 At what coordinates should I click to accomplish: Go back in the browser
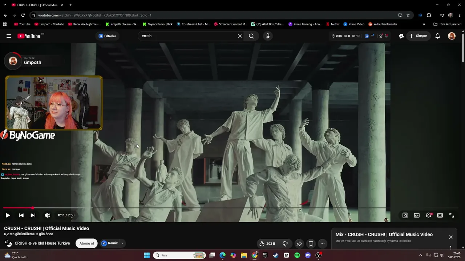pos(5,15)
